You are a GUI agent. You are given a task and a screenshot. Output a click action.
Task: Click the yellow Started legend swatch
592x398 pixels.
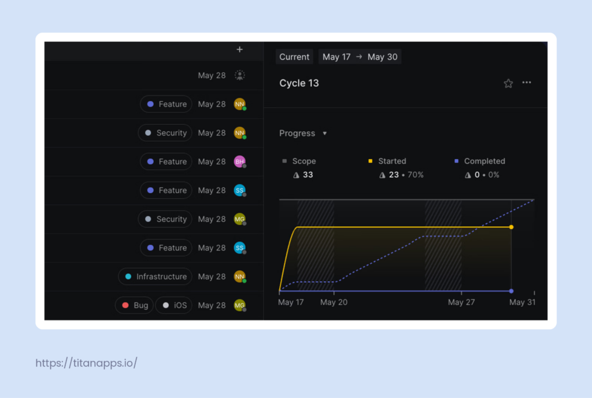pyautogui.click(x=371, y=161)
